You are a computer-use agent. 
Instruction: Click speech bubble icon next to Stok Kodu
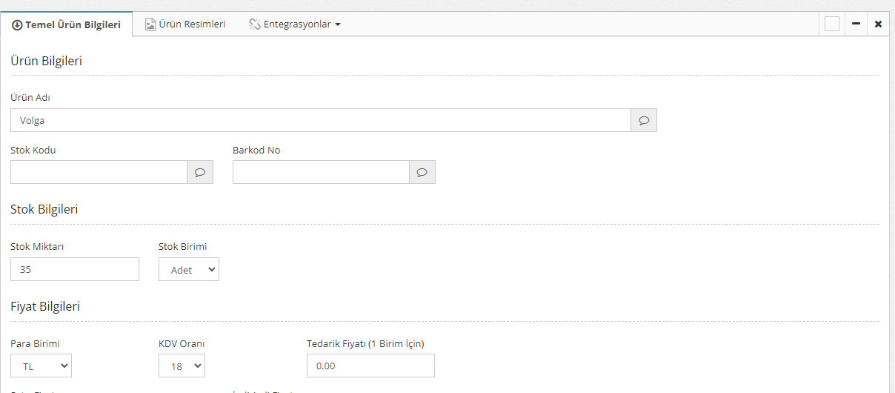coord(199,172)
